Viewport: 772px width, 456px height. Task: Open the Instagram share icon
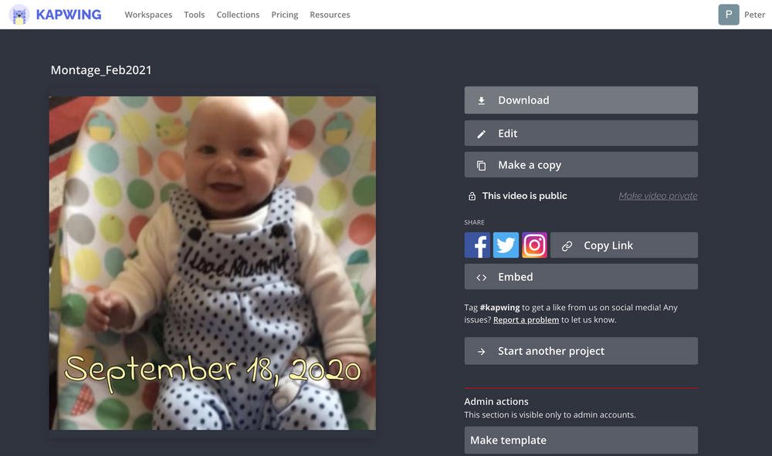(534, 245)
